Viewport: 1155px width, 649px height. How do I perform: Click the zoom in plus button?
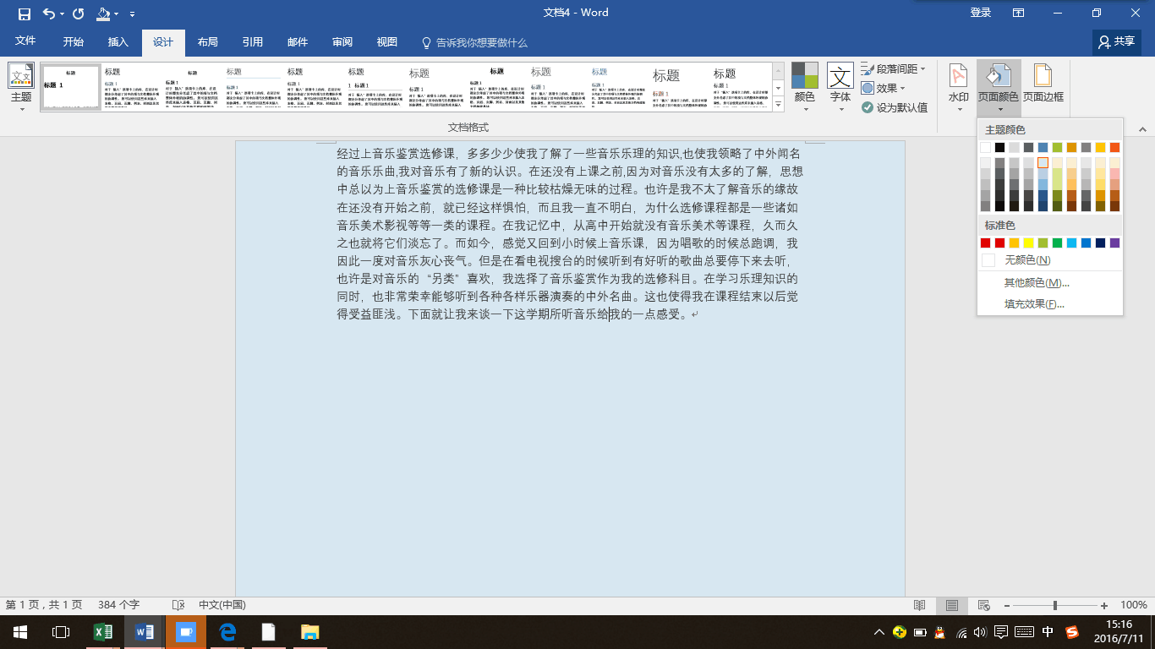pyautogui.click(x=1104, y=606)
